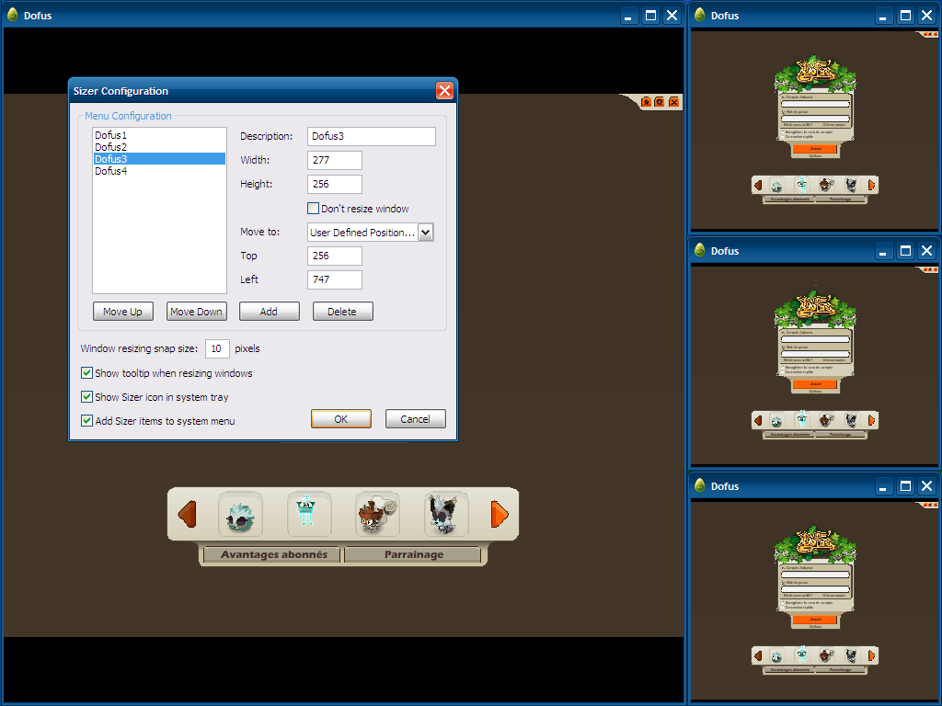Click the left orange arrow in the main Dofus window
Viewport: 942px width, 706px height.
coord(188,515)
